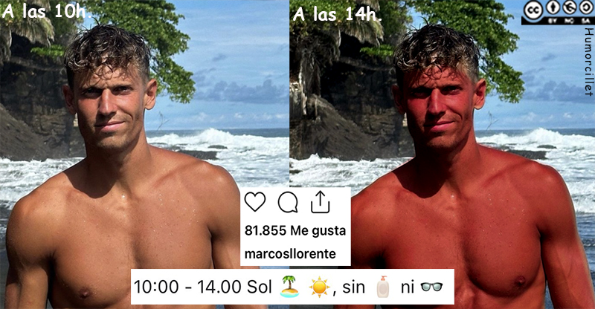Click the 10:00 - 14.00 Sol caption text

pyautogui.click(x=203, y=287)
